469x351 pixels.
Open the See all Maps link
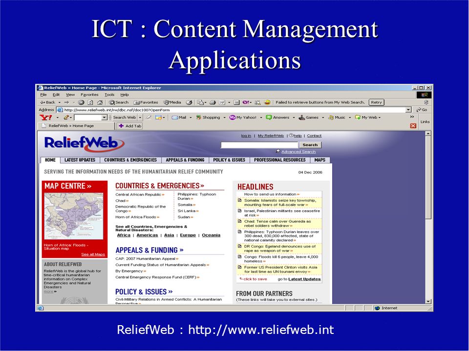click(93, 254)
